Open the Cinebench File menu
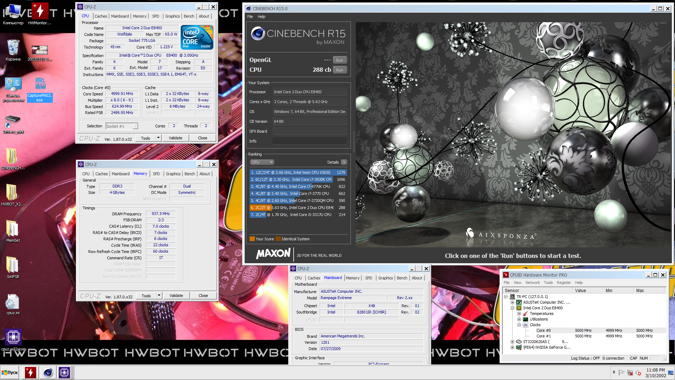675x380 pixels. (250, 17)
